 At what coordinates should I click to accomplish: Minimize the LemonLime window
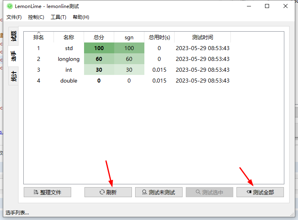pos(249,6)
